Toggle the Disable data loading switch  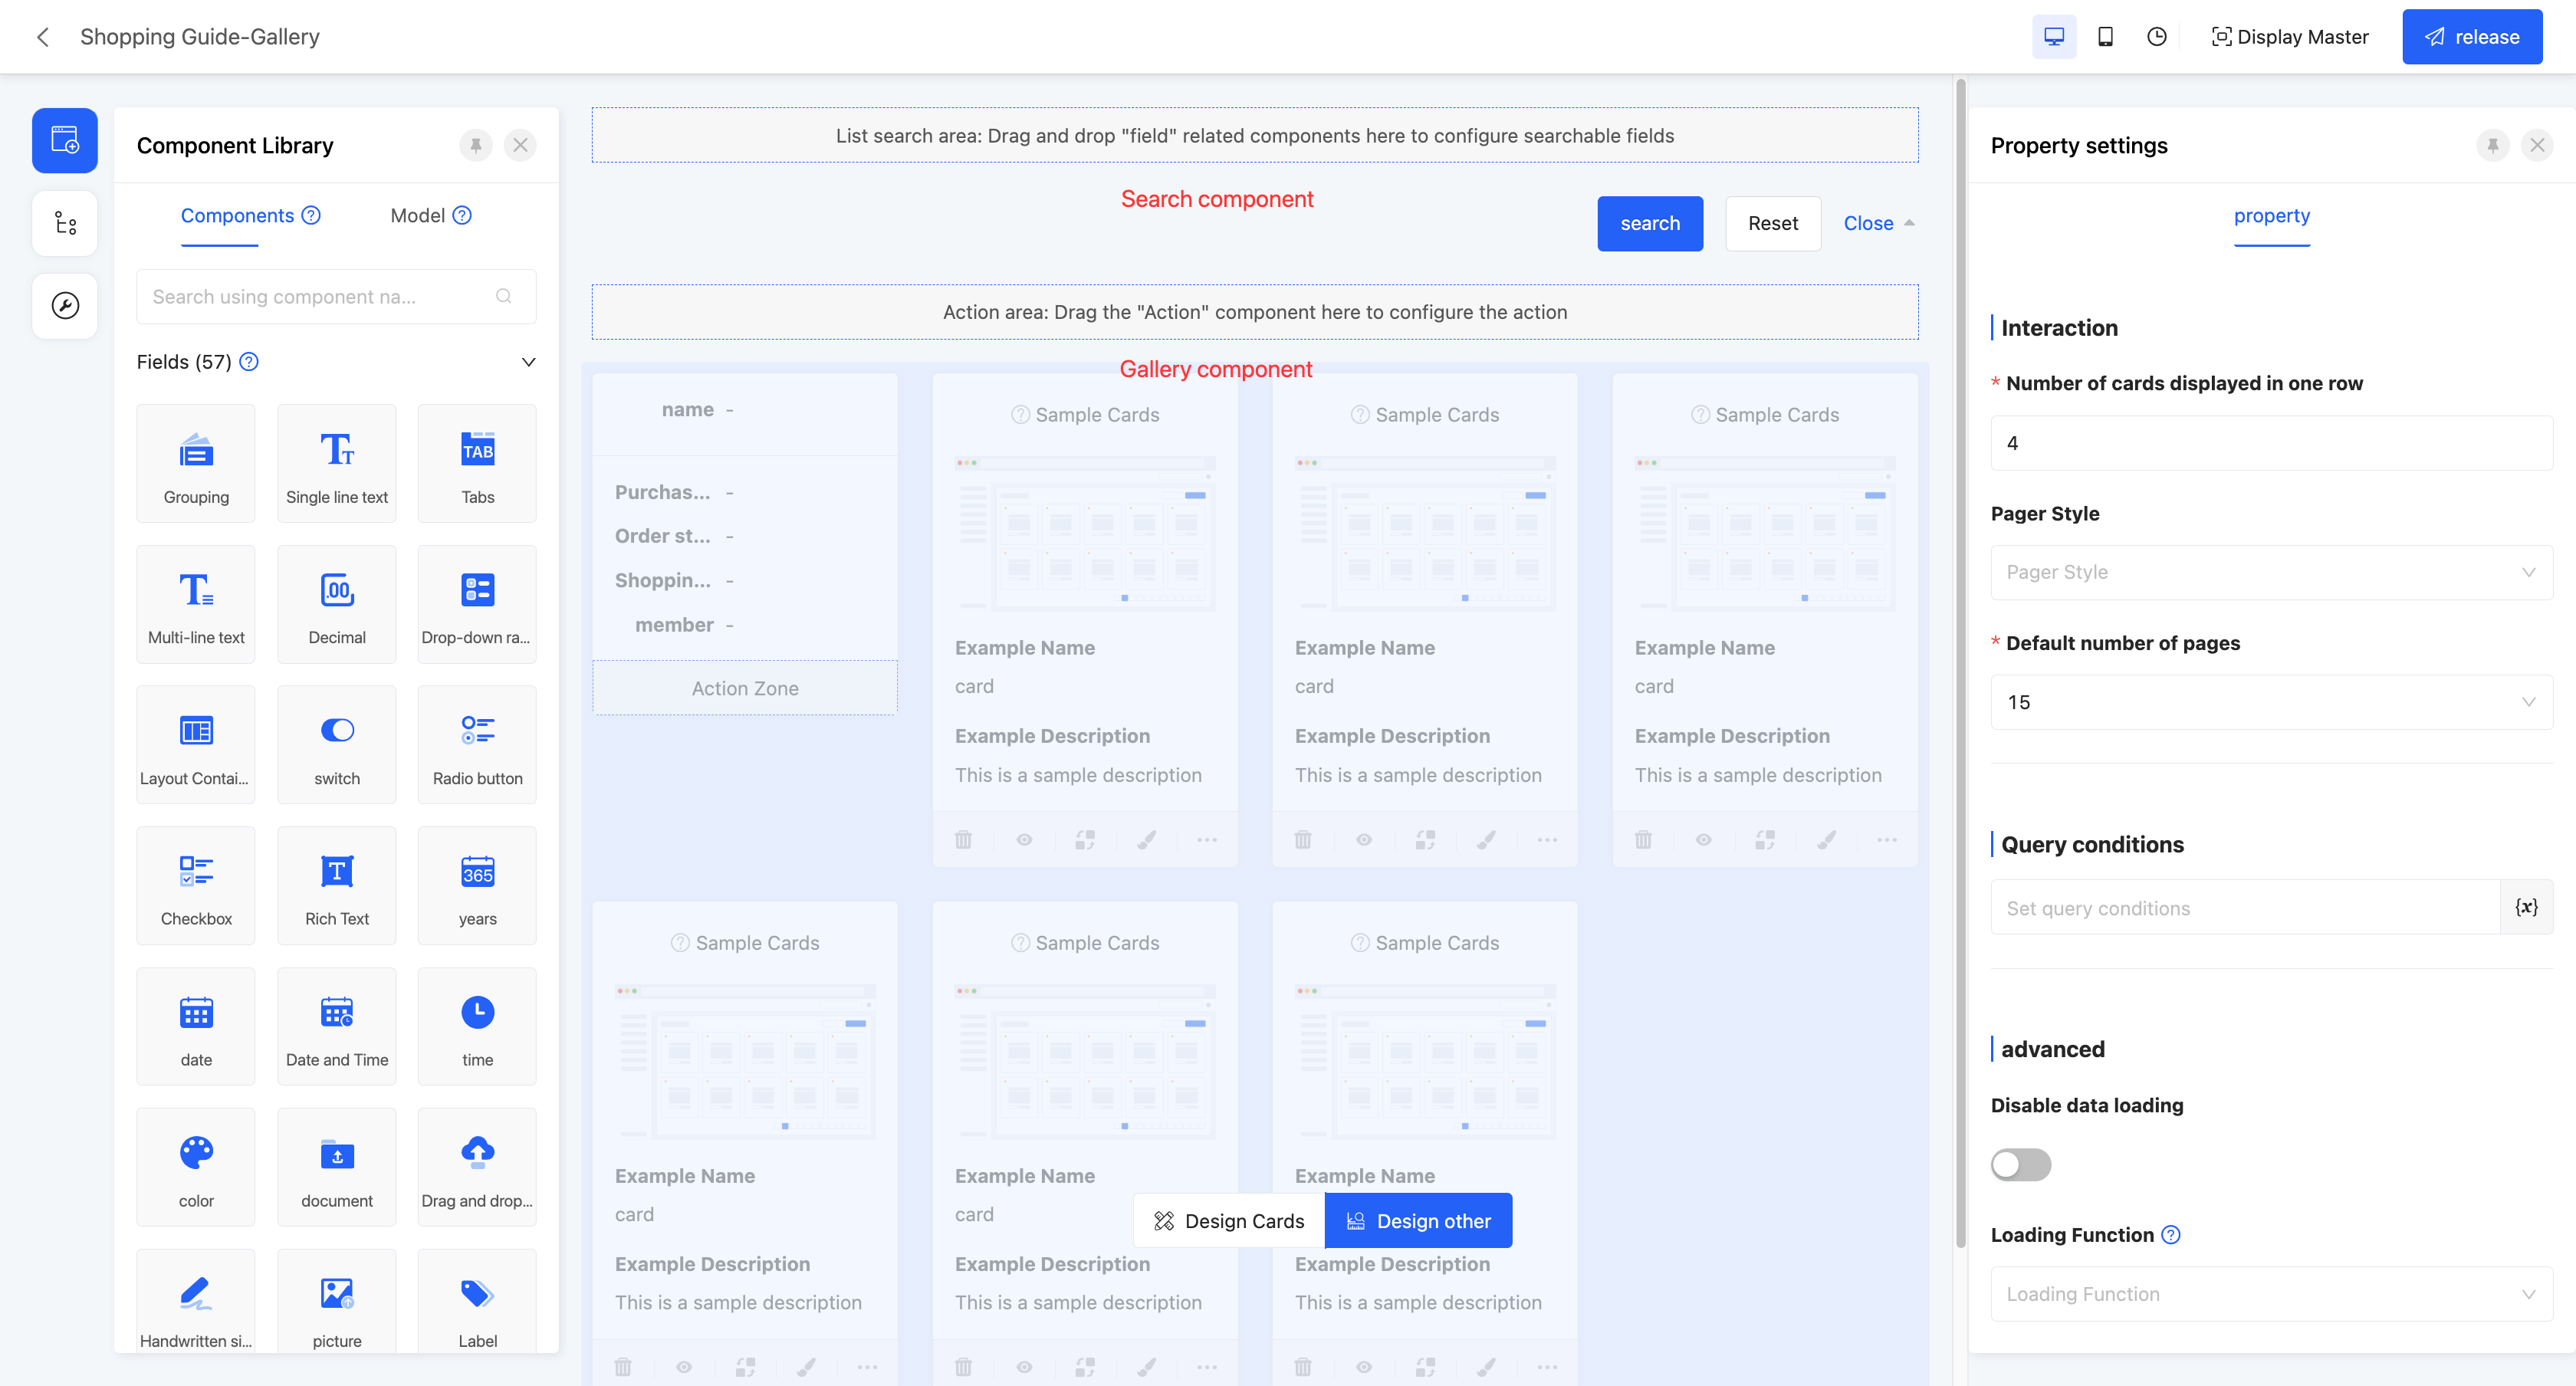click(x=2020, y=1164)
